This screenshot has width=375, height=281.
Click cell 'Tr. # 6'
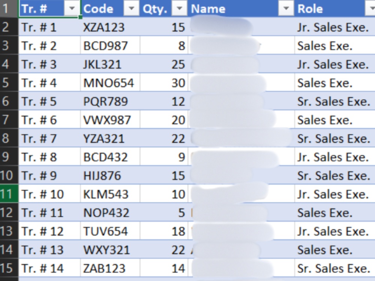pyautogui.click(x=49, y=120)
